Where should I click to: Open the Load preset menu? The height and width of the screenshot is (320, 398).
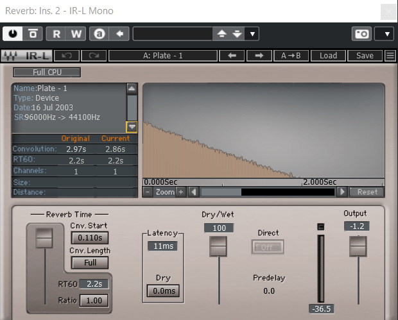point(328,56)
